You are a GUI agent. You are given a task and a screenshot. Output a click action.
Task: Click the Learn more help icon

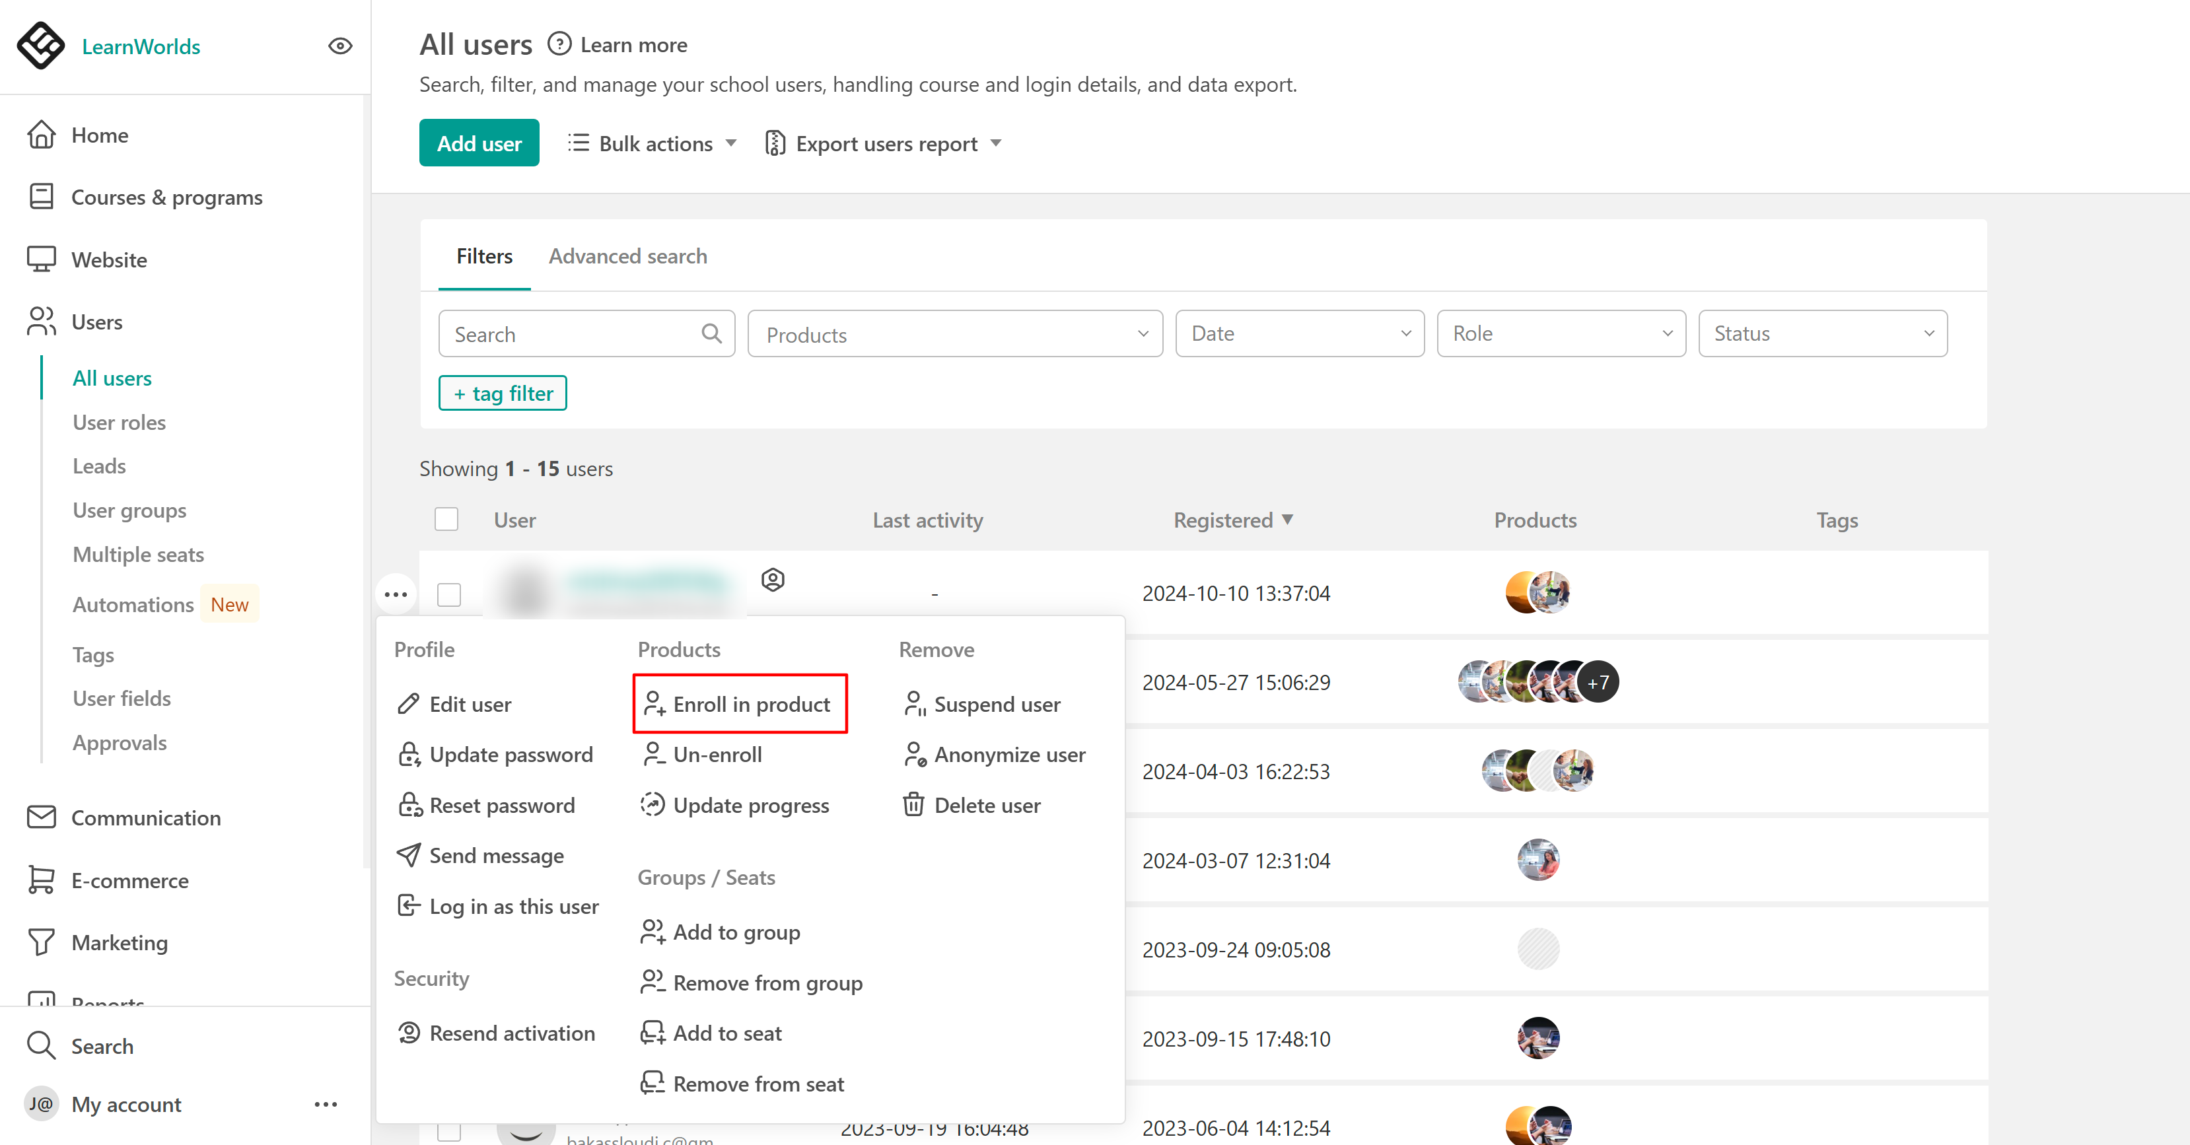tap(559, 44)
